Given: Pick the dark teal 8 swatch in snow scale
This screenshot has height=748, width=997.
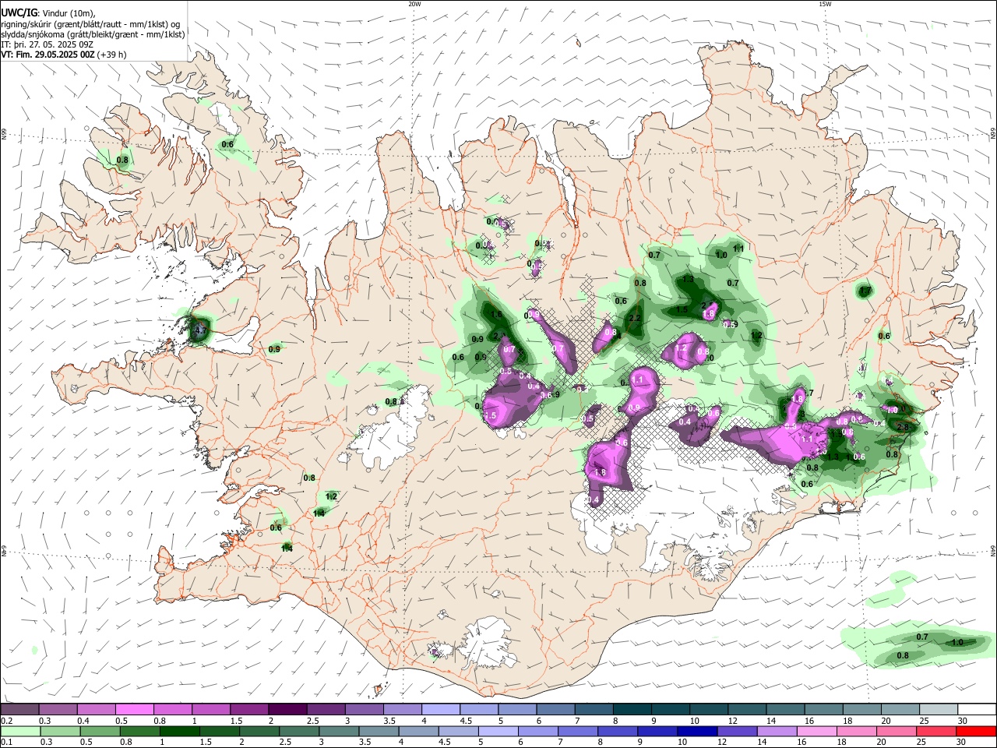Looking at the screenshot, I should click(631, 710).
